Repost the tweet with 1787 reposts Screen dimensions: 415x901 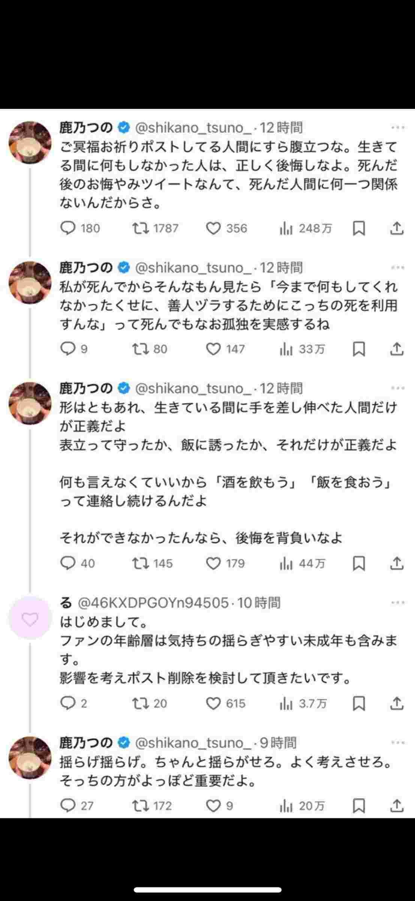tap(141, 228)
